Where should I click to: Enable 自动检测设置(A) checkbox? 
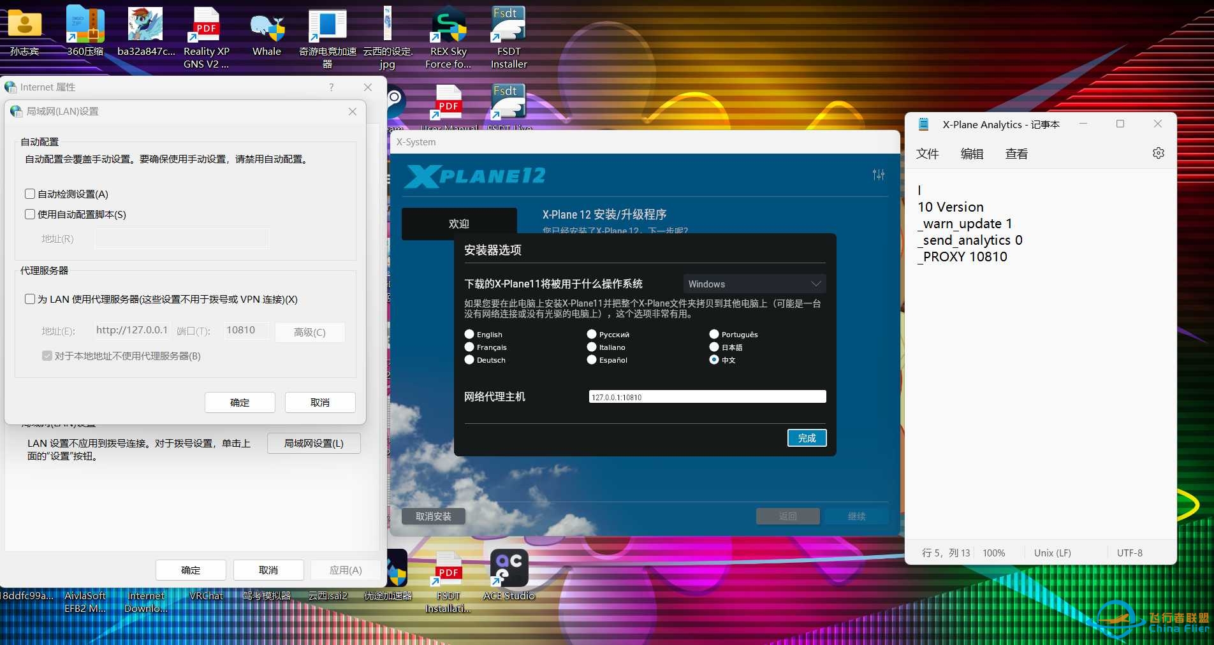(30, 194)
